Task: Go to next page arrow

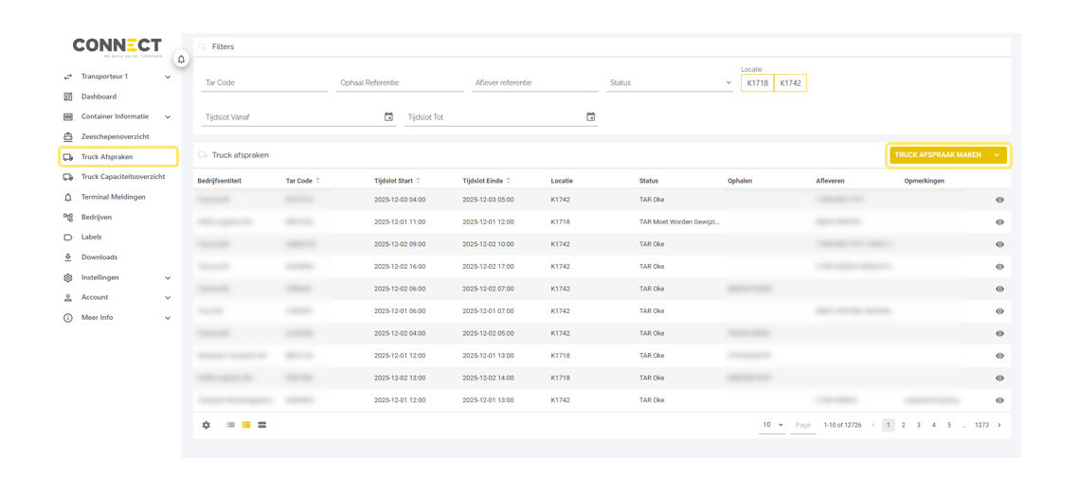Action: pos(999,425)
